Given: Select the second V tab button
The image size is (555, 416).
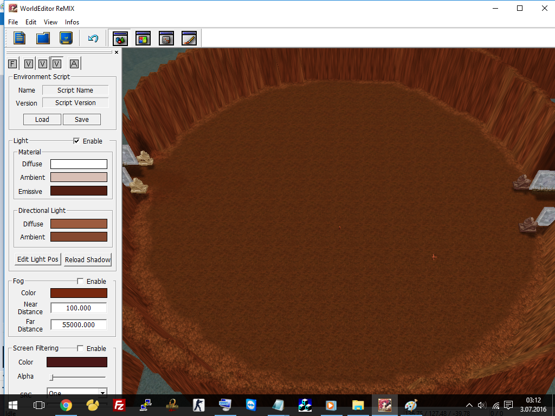Looking at the screenshot, I should (x=42, y=64).
